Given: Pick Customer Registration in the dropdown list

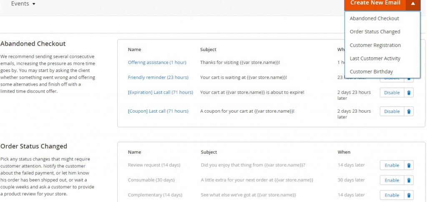Looking at the screenshot, I should (375, 45).
